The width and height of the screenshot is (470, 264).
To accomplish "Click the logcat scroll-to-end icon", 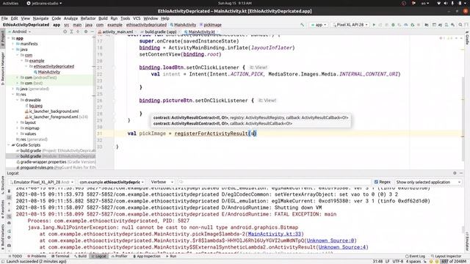I will point(9,197).
